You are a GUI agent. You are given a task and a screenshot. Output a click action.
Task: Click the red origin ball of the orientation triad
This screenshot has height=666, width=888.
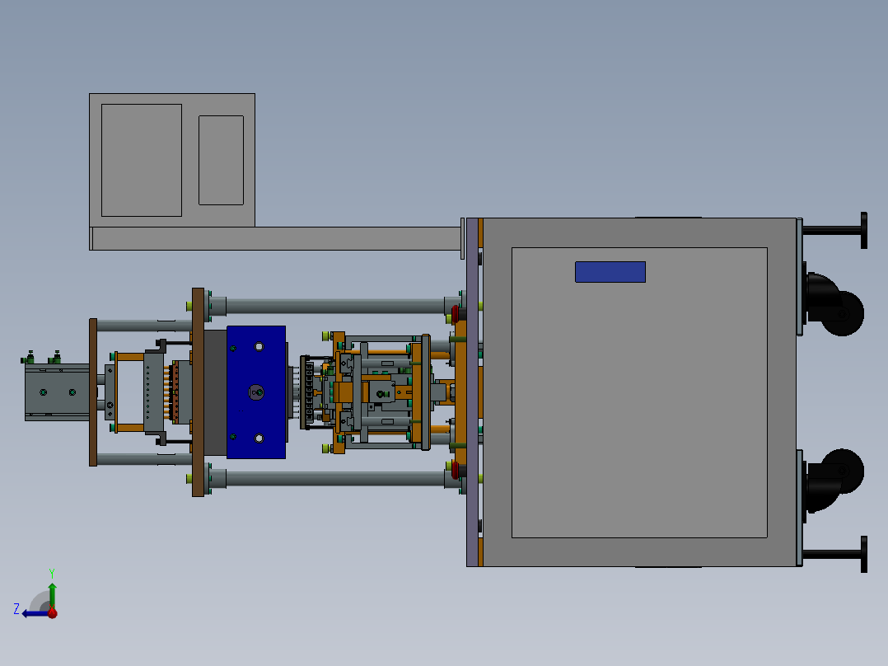52,612
